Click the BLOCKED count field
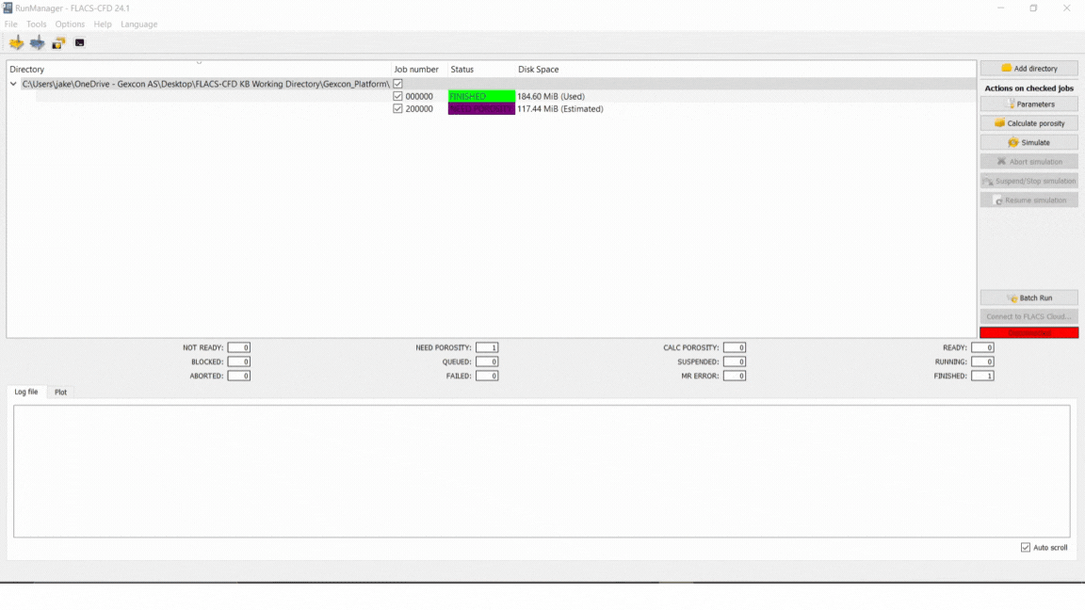Screen dimensions: 1085x610 pyautogui.click(x=238, y=361)
